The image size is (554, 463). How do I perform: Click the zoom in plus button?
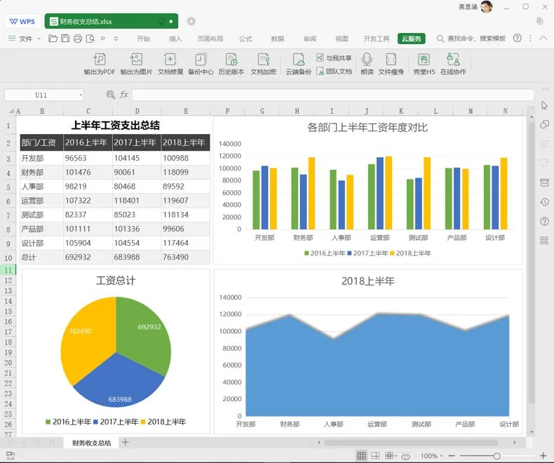click(543, 456)
